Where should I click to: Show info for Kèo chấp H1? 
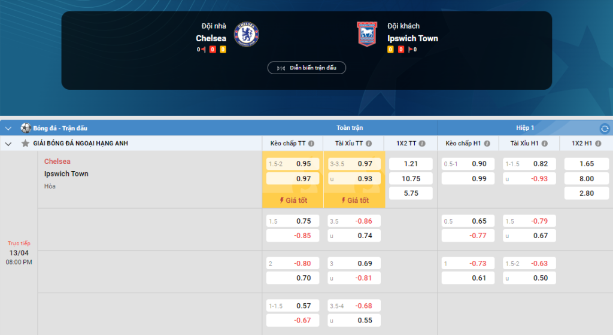coord(487,144)
